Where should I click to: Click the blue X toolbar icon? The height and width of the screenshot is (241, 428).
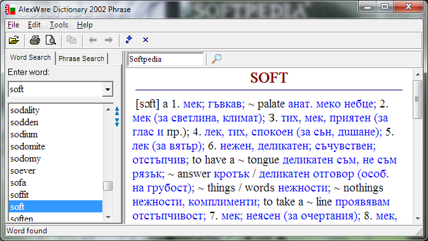[146, 40]
